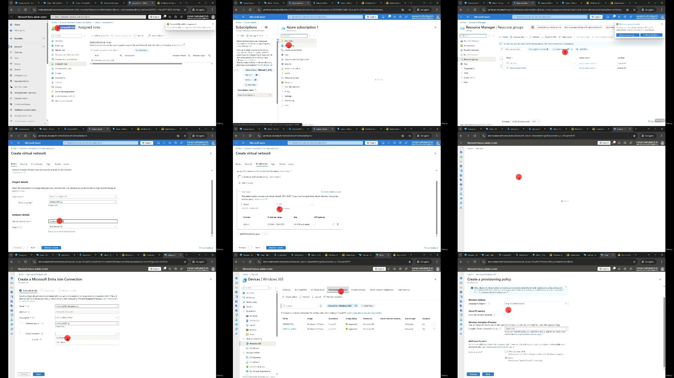Image resolution: width=674 pixels, height=378 pixels.
Task: Open Groups in the Entra user menu
Action: [58, 73]
